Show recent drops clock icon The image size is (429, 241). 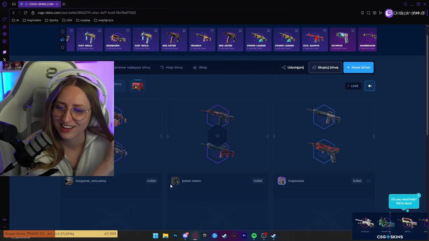(62, 31)
